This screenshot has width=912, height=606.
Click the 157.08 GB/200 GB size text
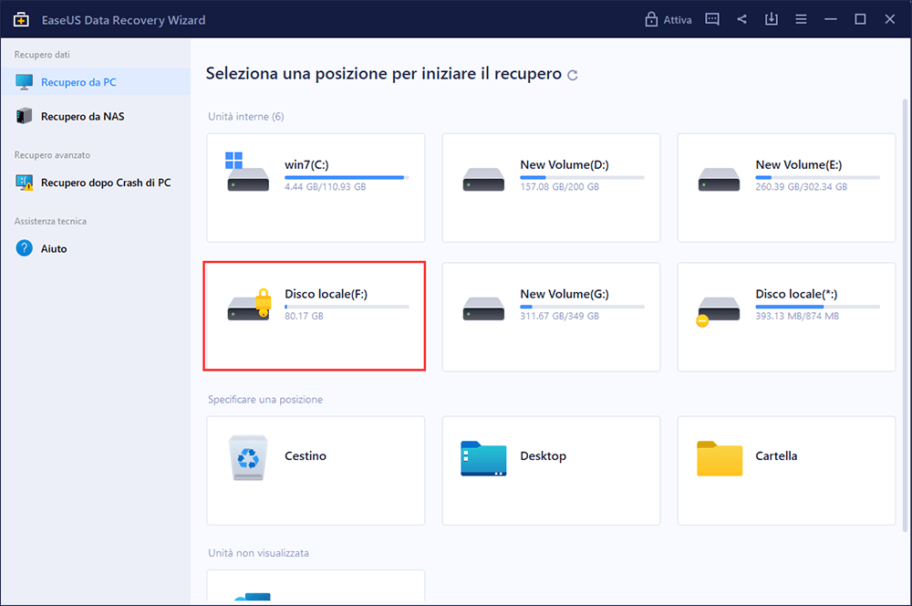(x=560, y=187)
